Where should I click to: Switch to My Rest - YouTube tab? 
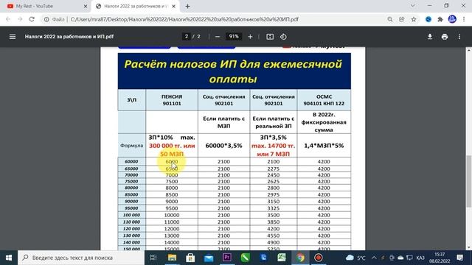coord(45,6)
